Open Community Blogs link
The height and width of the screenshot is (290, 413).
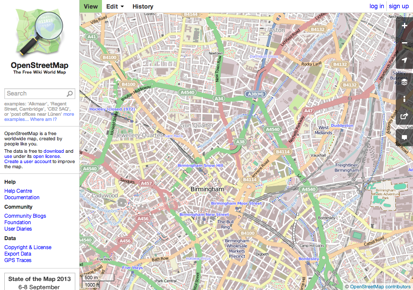[x=25, y=216]
